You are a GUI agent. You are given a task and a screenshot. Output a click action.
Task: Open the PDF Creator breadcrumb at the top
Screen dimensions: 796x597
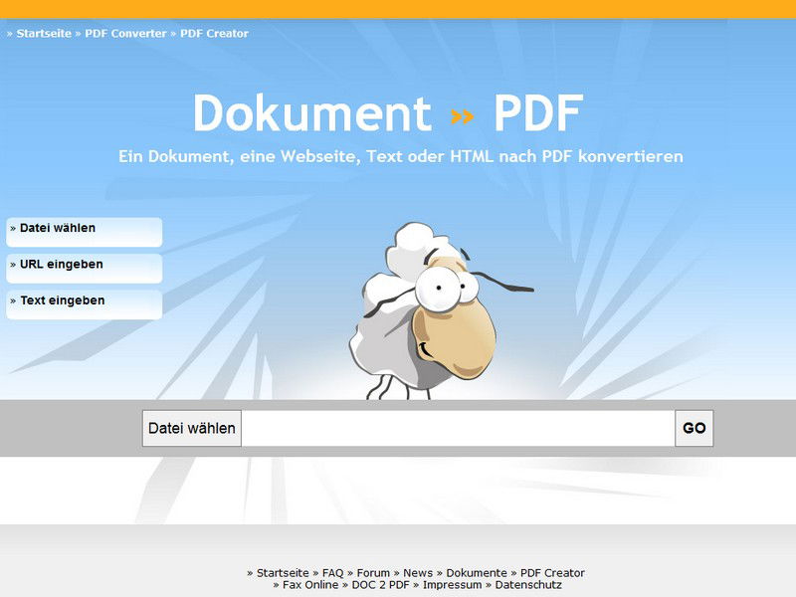tap(214, 34)
